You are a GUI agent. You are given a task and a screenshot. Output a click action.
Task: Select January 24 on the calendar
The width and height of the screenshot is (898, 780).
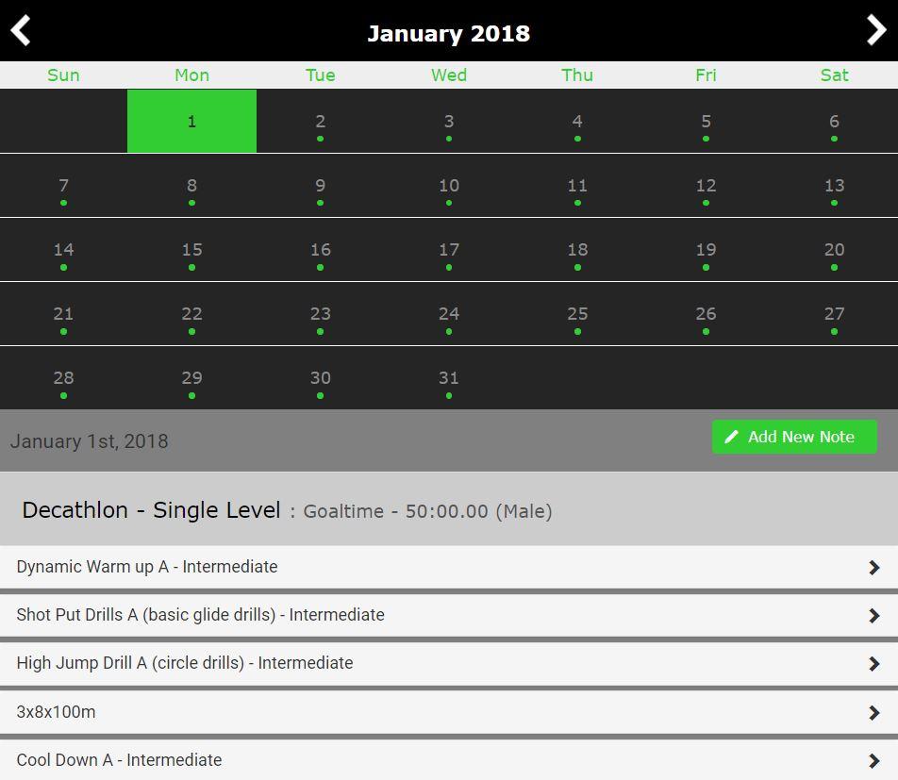449,314
